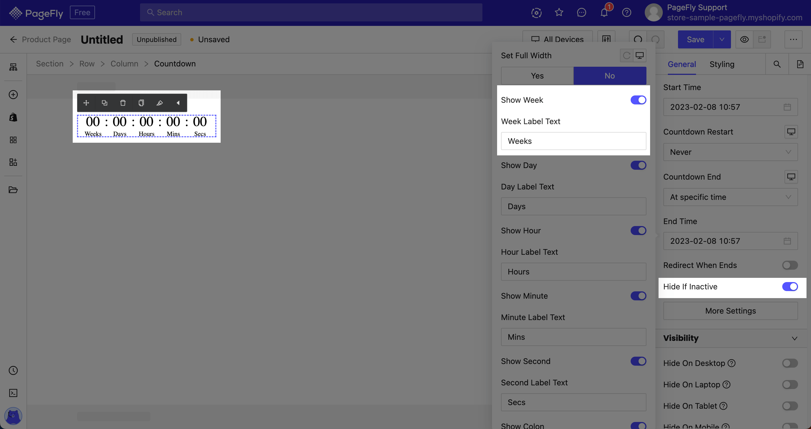Open the saved sections folder icon
The width and height of the screenshot is (811, 429).
pyautogui.click(x=13, y=190)
